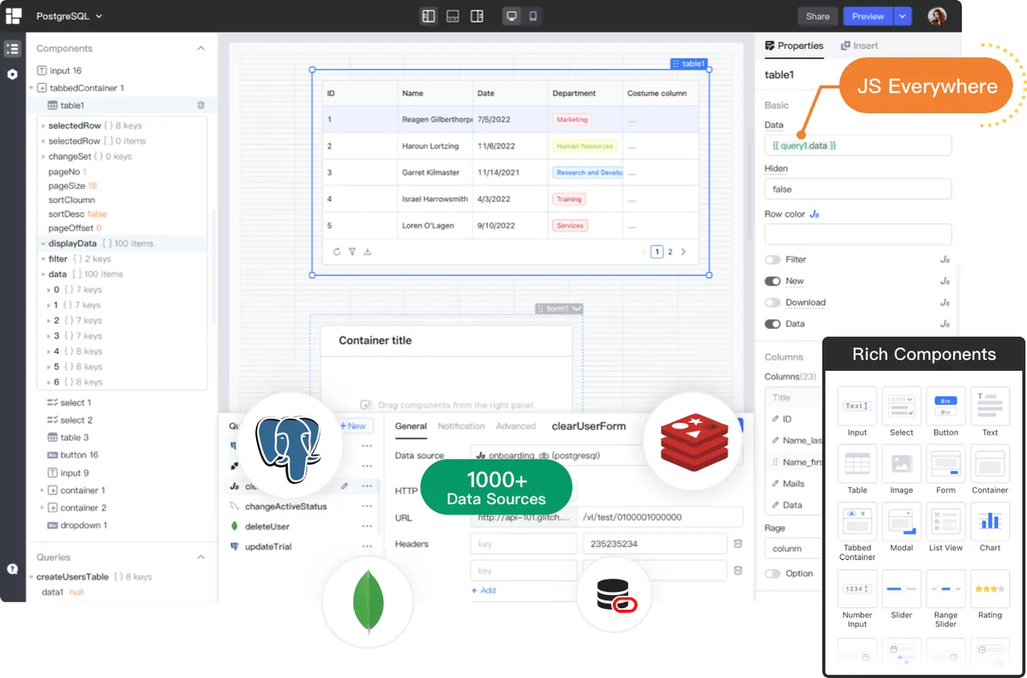Click the table download icon
This screenshot has height=678, width=1027.
[x=367, y=252]
